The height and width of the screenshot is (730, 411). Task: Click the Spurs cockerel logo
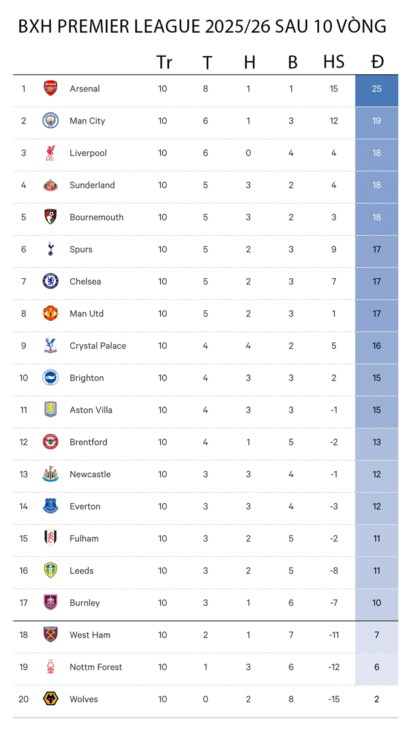[51, 249]
